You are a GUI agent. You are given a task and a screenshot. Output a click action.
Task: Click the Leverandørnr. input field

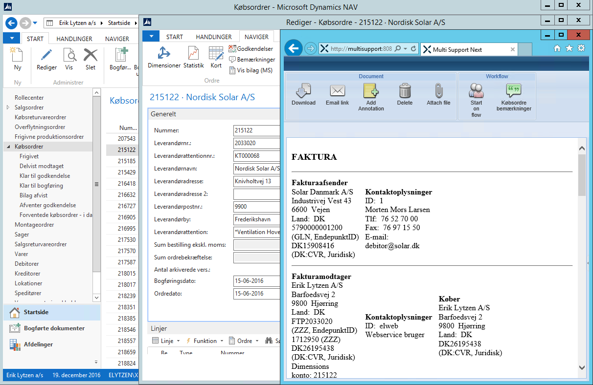click(256, 143)
